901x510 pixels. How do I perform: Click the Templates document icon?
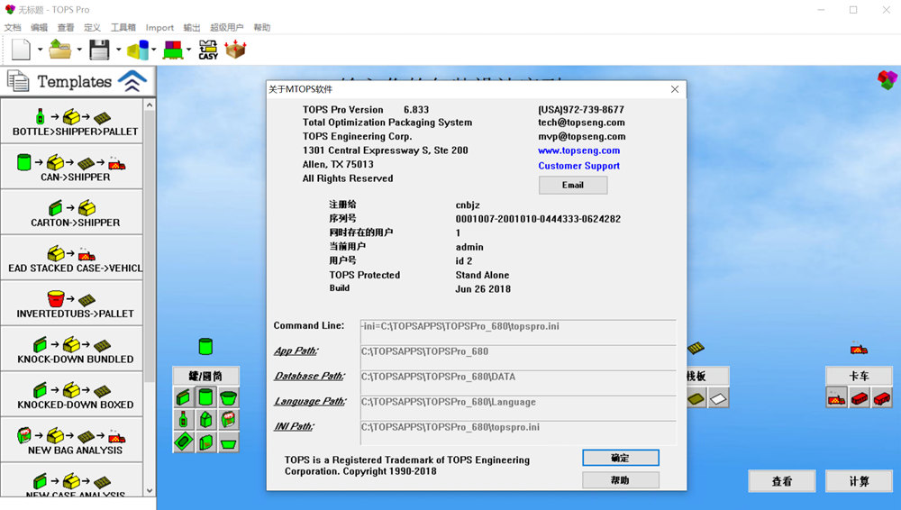tap(18, 81)
